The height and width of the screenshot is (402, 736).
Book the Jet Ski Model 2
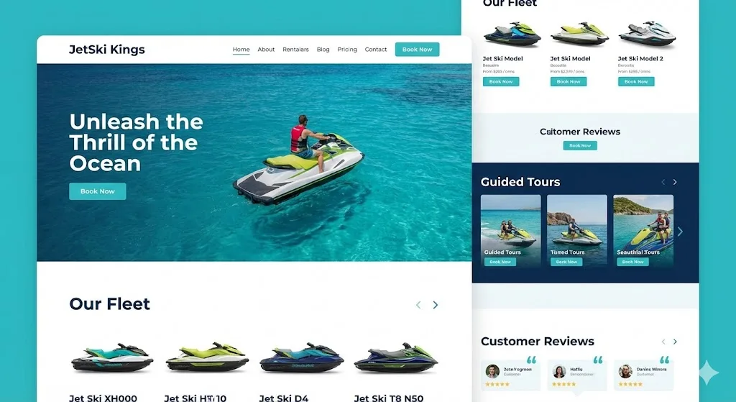pyautogui.click(x=636, y=82)
